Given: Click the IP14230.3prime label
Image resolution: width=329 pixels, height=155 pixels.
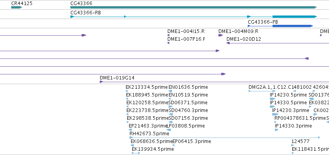Looking at the screenshot, I should point(291,110).
